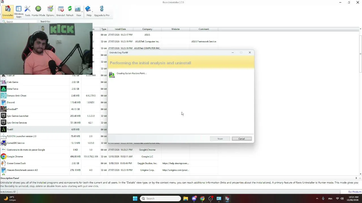Click the Unigine Corp. company cell
The image size is (362, 203).
click(147, 170)
